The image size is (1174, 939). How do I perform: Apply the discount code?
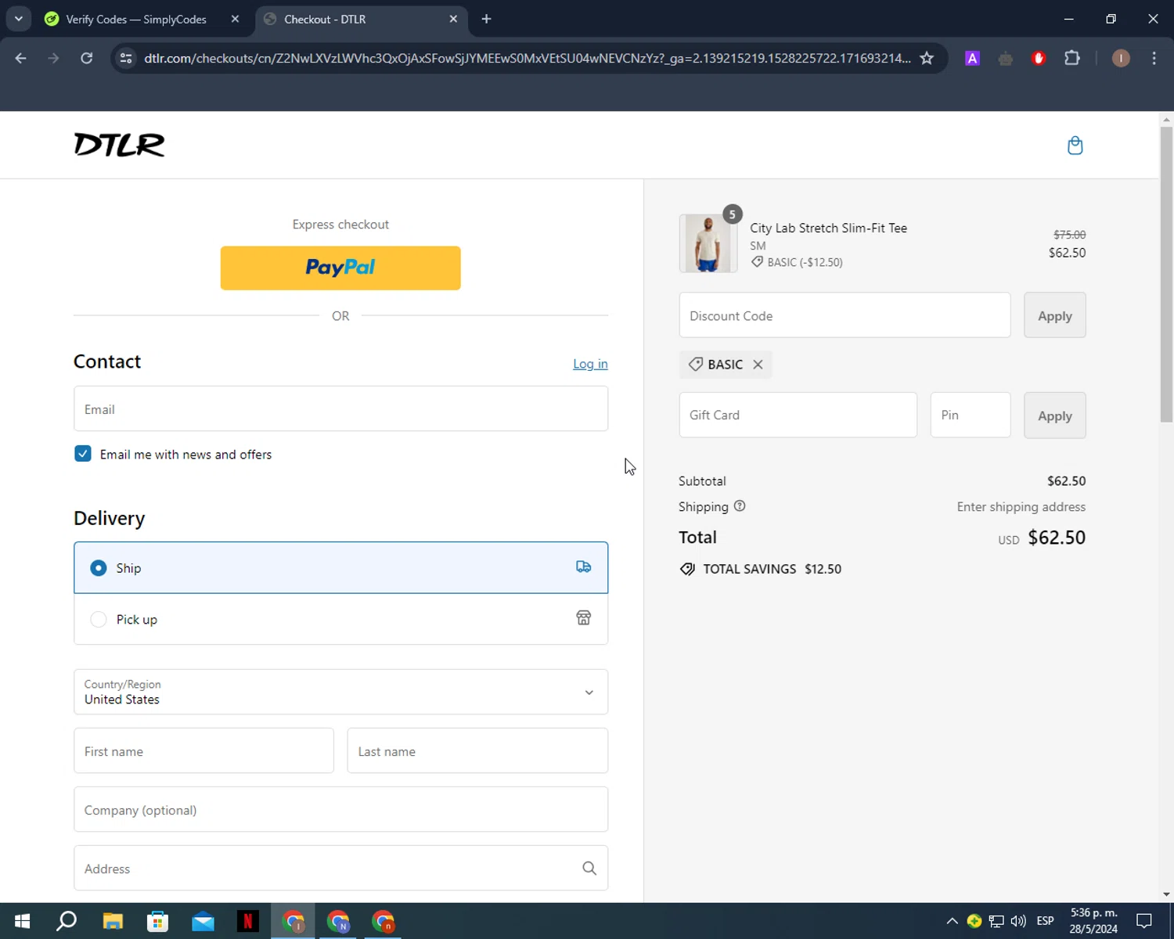tap(1054, 315)
